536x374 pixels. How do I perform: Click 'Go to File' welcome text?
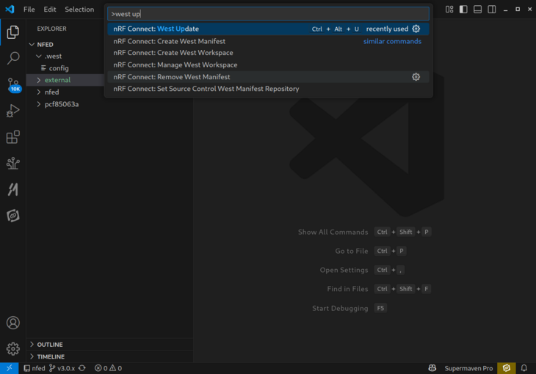click(x=352, y=251)
